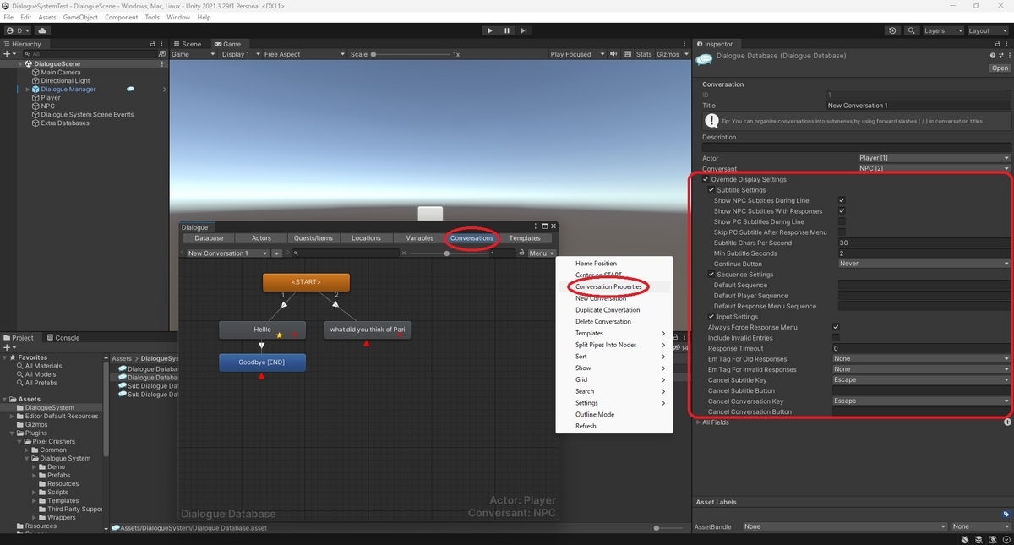Open the Templates tab in Dialogue window
Screen dimensions: 1014x545
point(525,238)
